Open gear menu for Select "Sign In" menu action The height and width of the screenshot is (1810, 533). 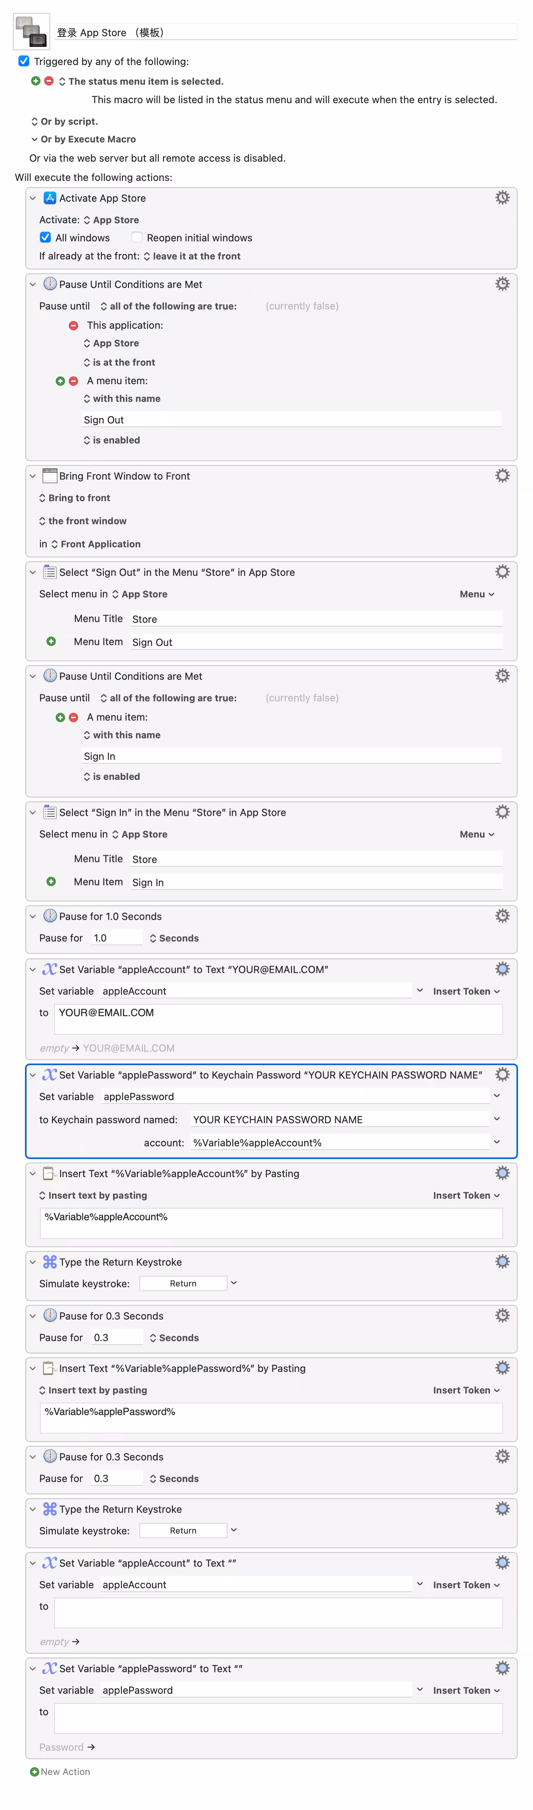click(x=502, y=812)
